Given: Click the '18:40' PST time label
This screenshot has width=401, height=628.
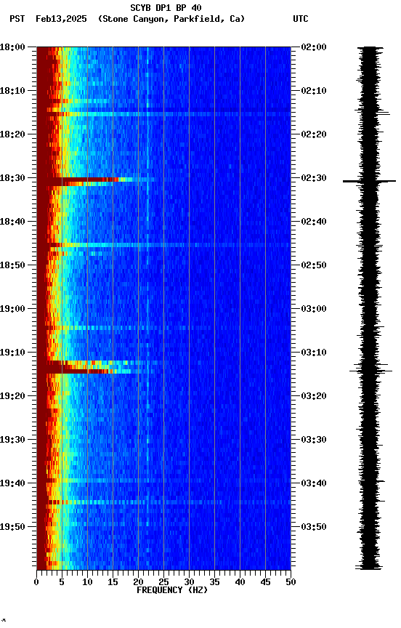Looking at the screenshot, I should (12, 222).
